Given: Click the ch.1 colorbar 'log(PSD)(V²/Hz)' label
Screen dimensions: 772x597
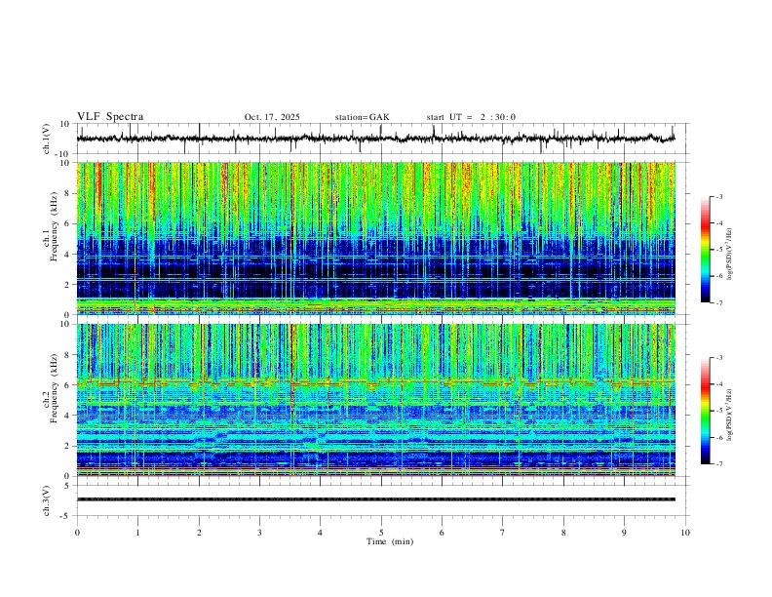Looking at the screenshot, I should coord(730,255).
